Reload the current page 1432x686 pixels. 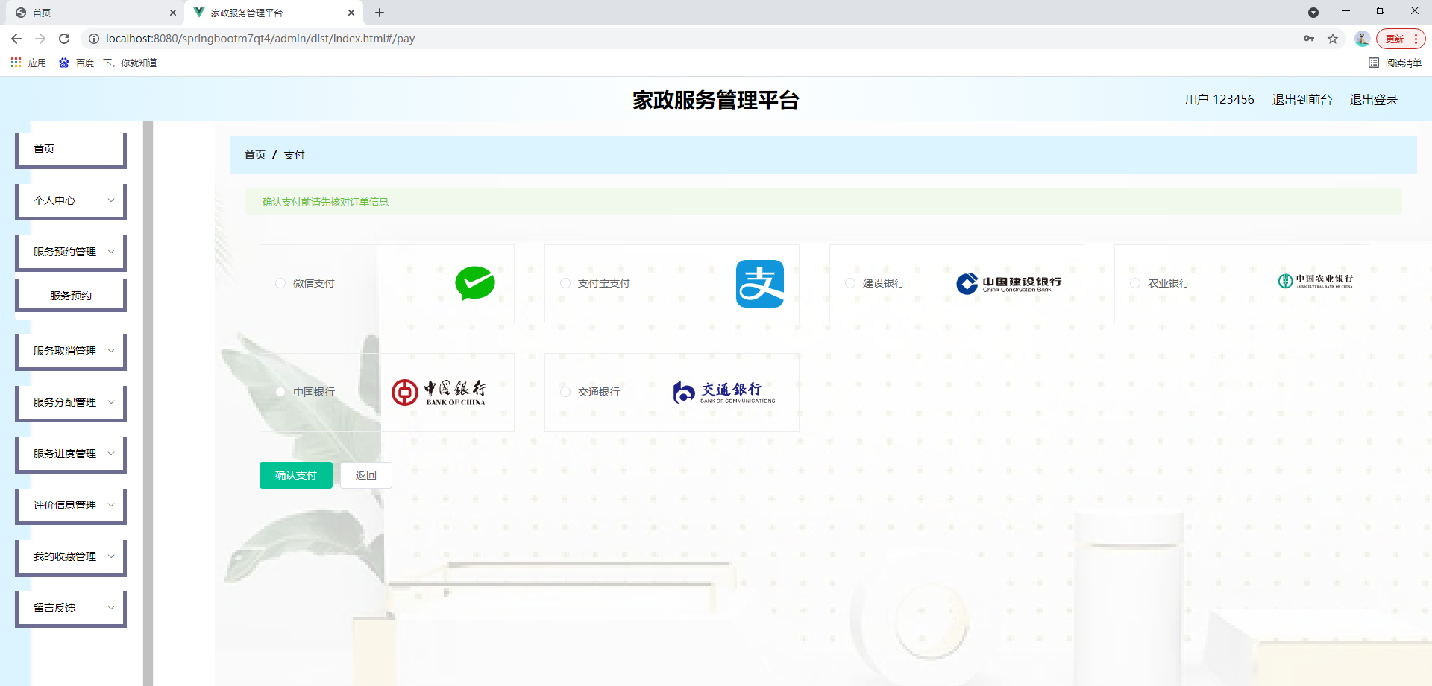pos(64,39)
